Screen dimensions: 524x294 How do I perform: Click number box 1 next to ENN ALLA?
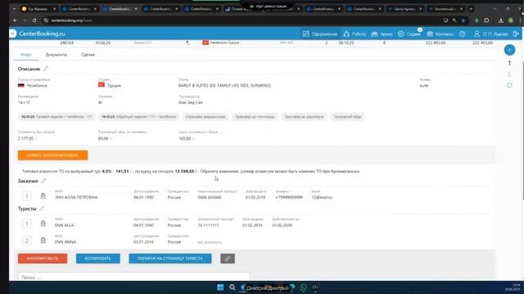[x=27, y=224]
